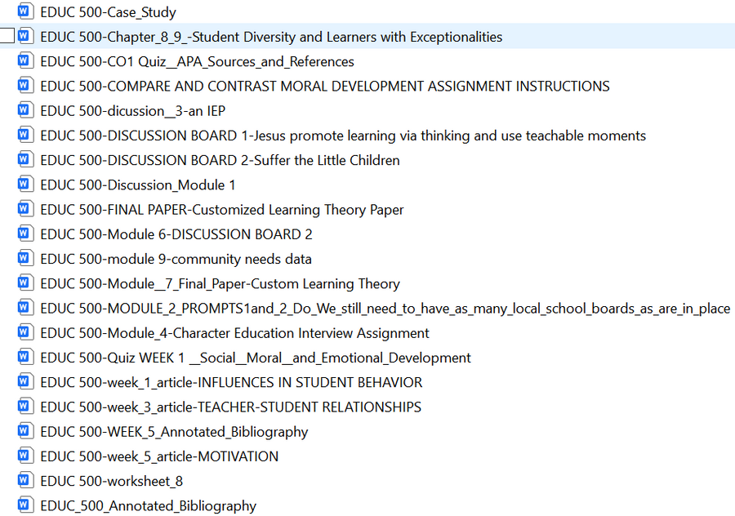Select DISCUSSION BOARD 1-Jesus promote learning file name
This screenshot has width=735, height=516.
coord(343,136)
